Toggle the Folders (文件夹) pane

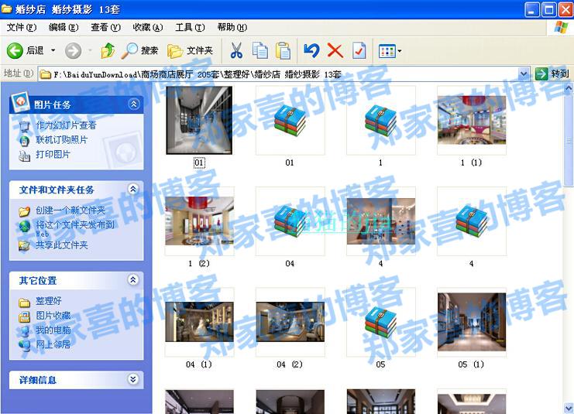click(x=190, y=50)
